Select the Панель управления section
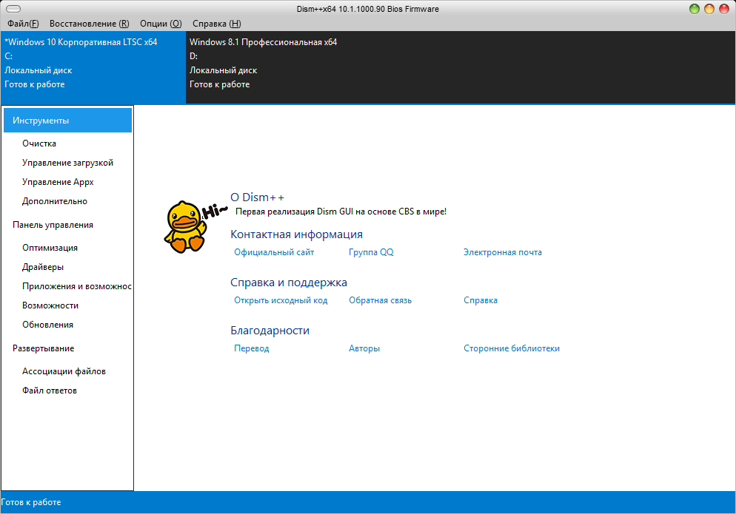 coord(53,225)
